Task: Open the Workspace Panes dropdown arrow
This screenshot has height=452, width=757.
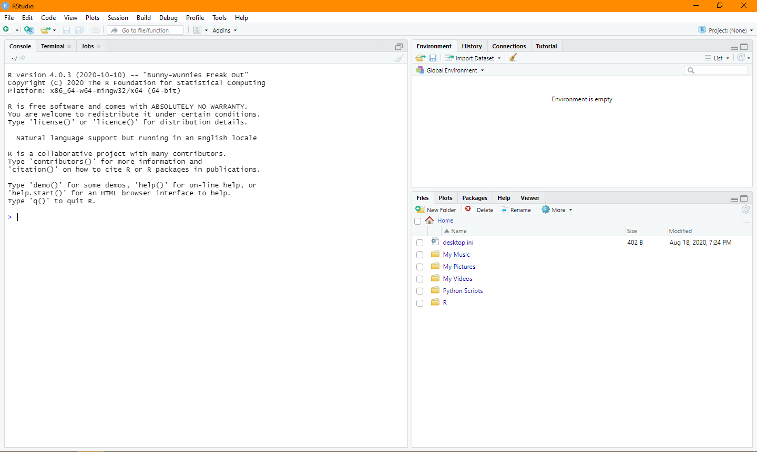Action: (206, 30)
